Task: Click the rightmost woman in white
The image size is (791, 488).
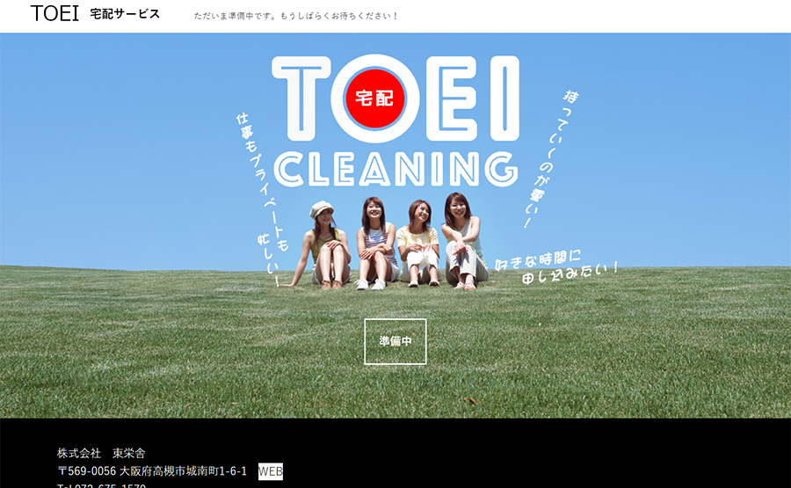Action: pos(463,241)
